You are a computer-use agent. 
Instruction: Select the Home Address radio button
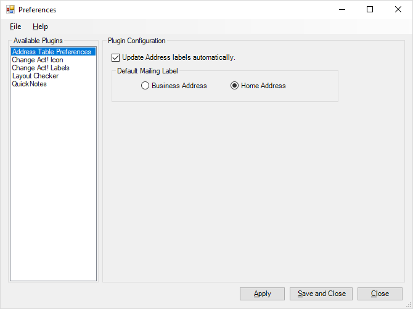[234, 86]
